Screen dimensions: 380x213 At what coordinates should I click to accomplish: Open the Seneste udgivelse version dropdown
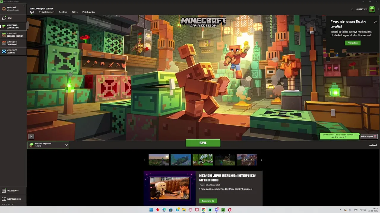(x=48, y=145)
